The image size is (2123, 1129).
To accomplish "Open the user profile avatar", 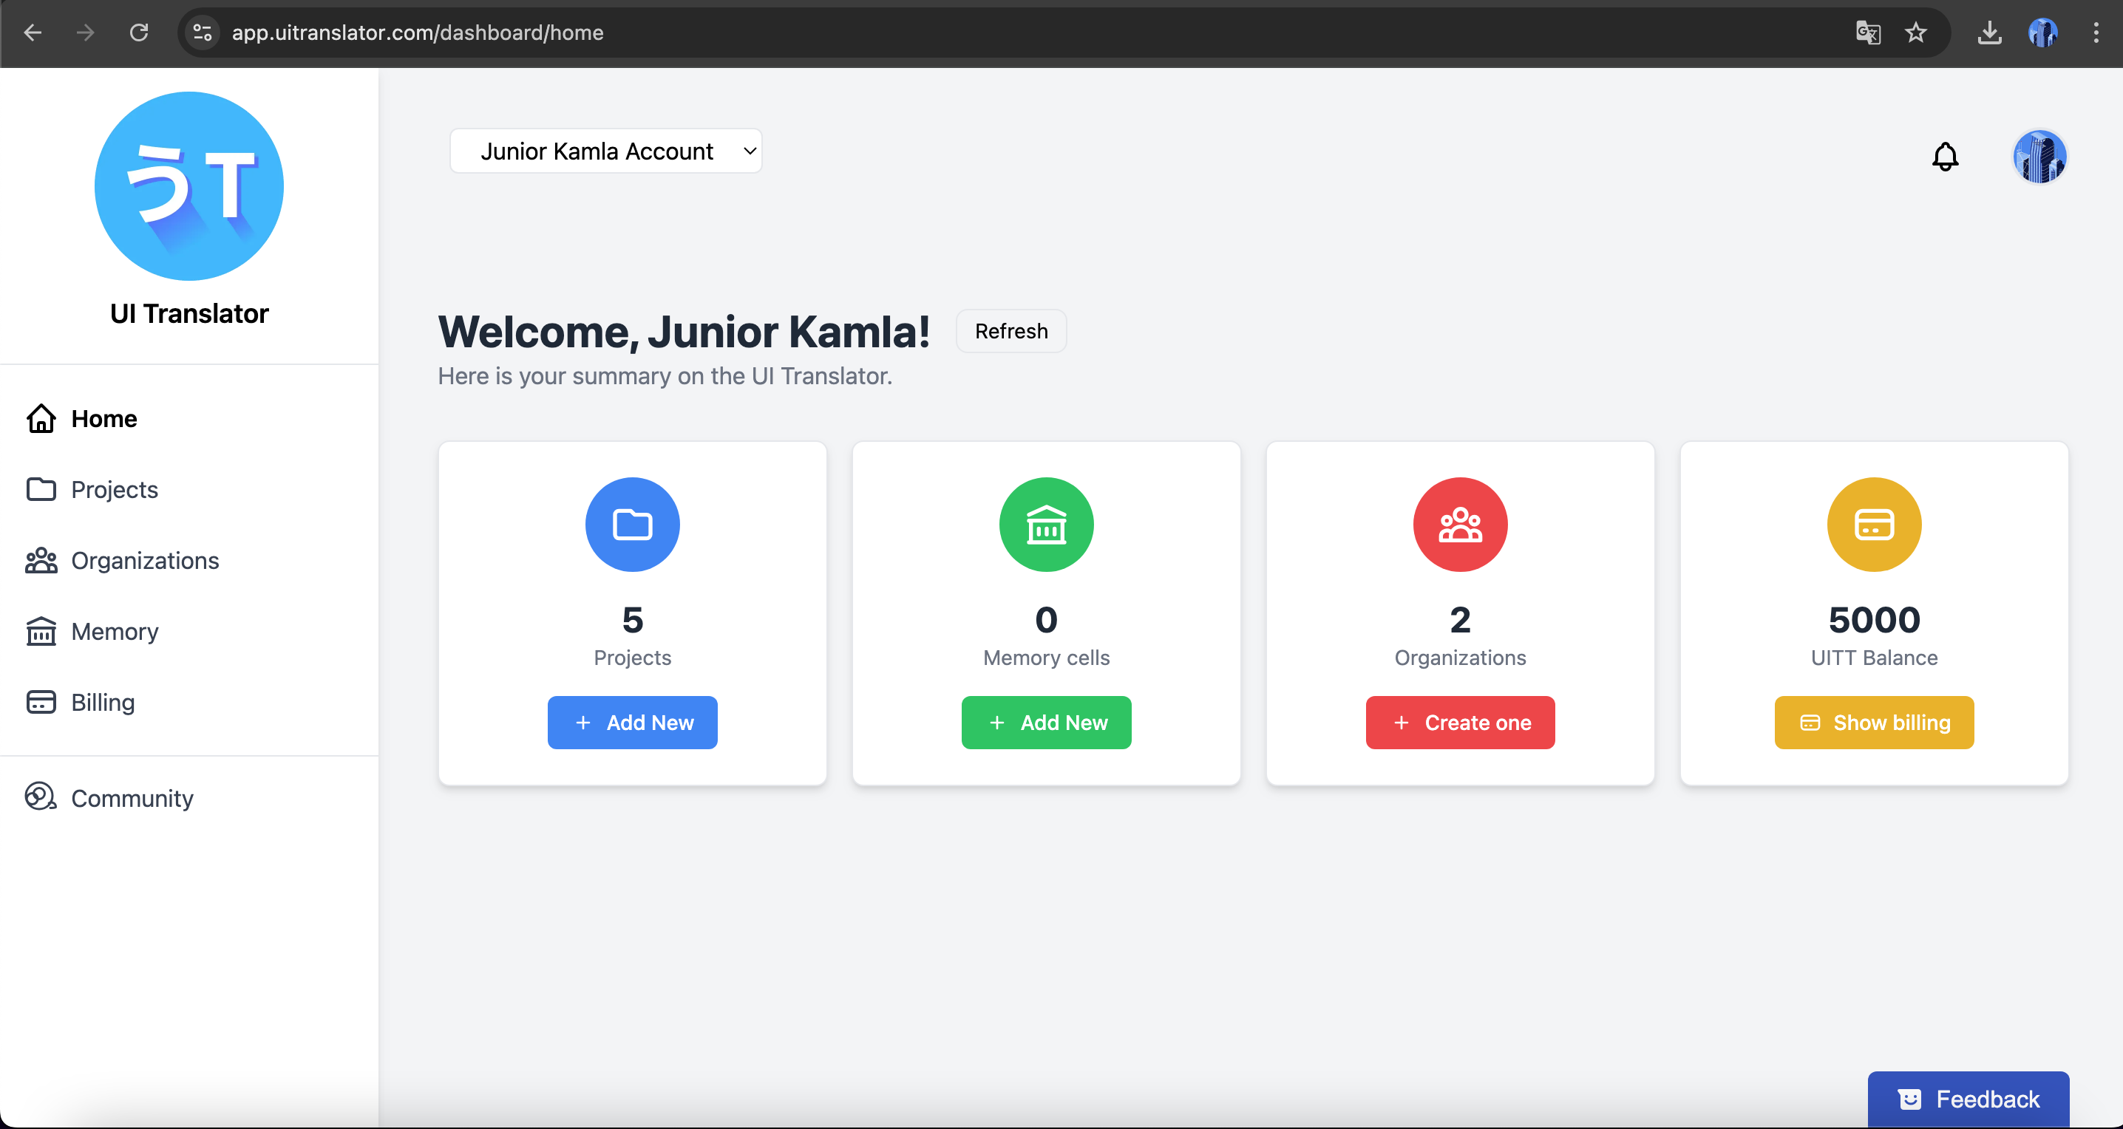I will coord(2041,157).
